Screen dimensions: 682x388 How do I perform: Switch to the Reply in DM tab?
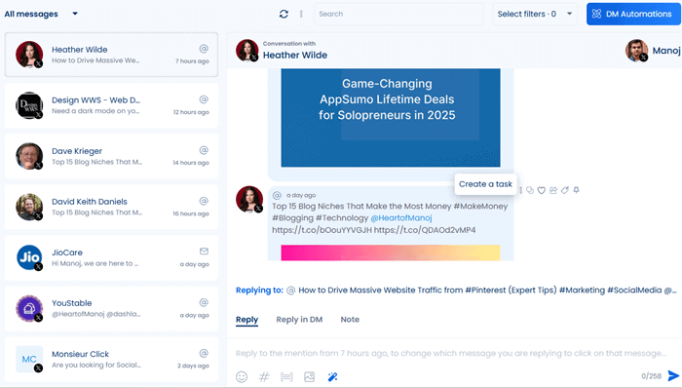pos(299,320)
